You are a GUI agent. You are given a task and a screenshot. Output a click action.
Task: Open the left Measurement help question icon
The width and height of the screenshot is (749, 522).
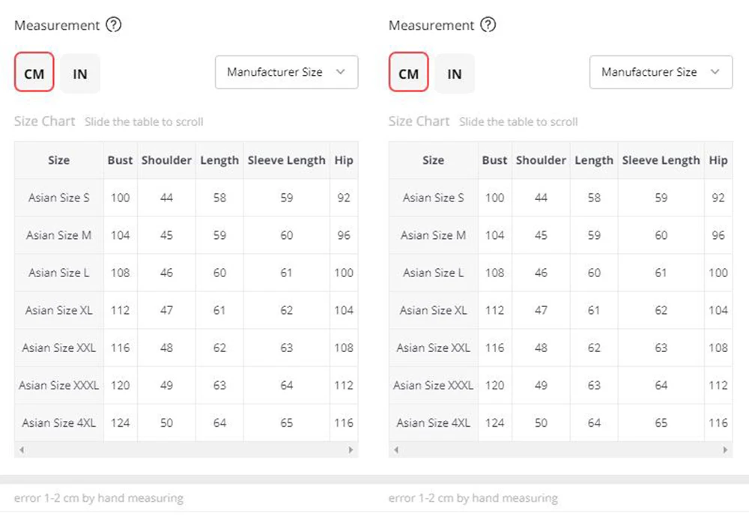(x=114, y=25)
